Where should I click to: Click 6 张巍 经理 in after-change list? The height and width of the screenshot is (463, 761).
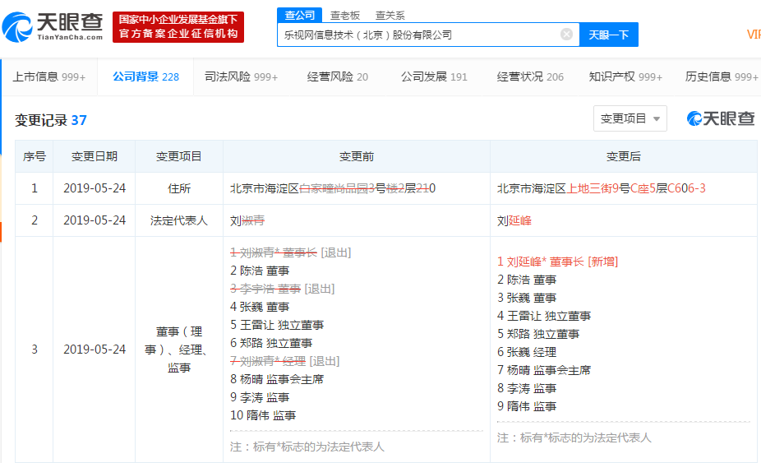coord(527,352)
